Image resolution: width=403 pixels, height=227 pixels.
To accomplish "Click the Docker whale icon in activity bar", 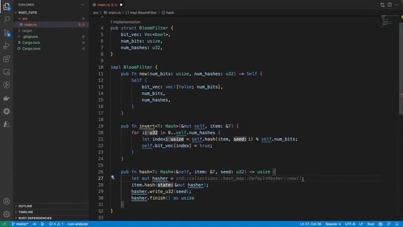I will tap(6, 98).
